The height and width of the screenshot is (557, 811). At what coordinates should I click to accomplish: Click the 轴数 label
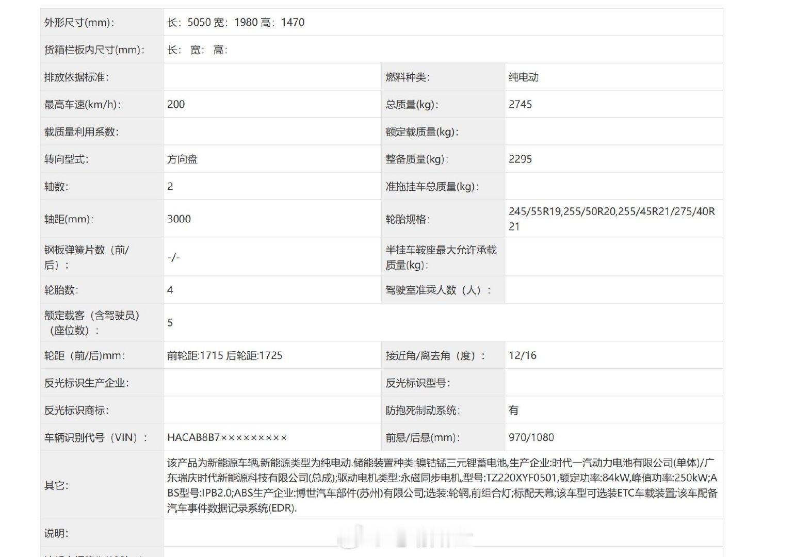tap(56, 186)
